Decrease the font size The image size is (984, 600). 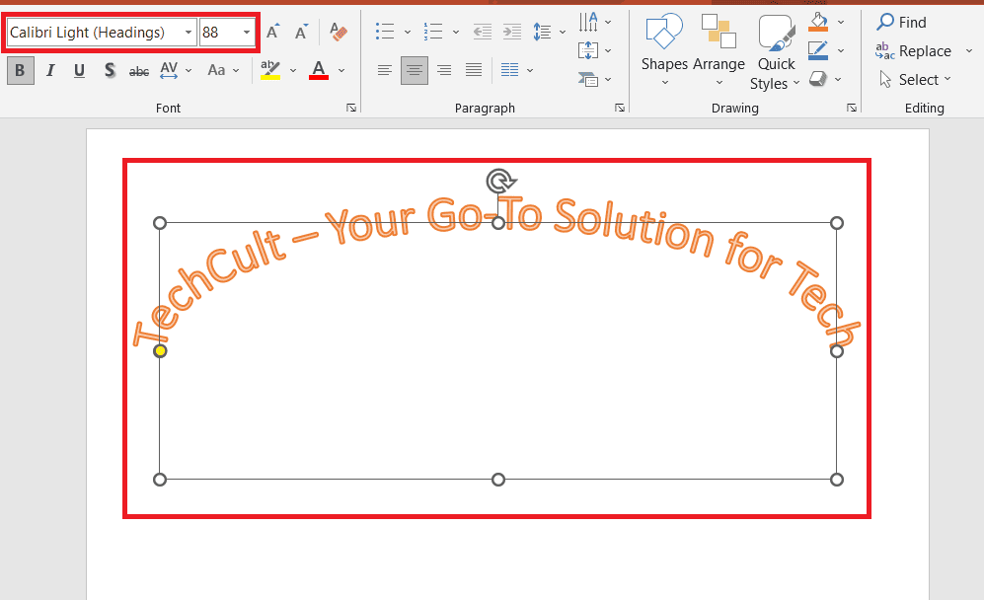(301, 31)
